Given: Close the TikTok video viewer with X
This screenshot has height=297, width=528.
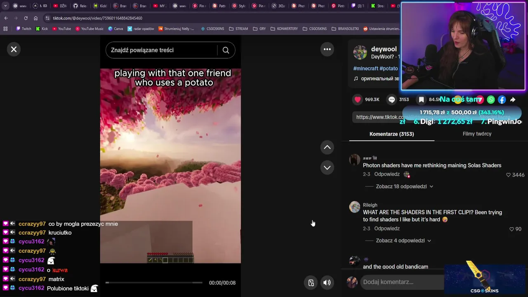Looking at the screenshot, I should pyautogui.click(x=14, y=49).
